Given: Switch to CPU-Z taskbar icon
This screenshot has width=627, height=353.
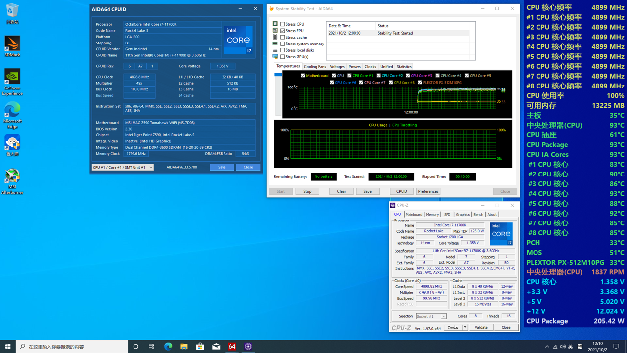Looking at the screenshot, I should pyautogui.click(x=248, y=347).
